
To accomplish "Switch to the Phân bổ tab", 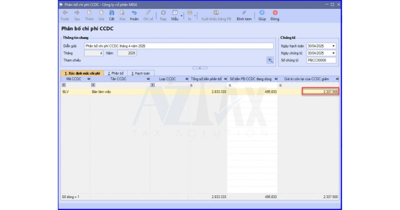I will pos(115,73).
